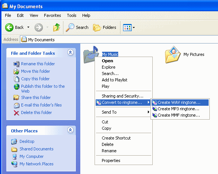Click the green Back arrow icon
Viewport: 218px width, 174px height.
tap(9, 27)
